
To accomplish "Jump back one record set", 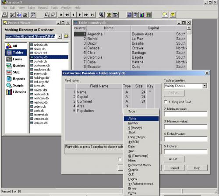I will pos(67,15).
